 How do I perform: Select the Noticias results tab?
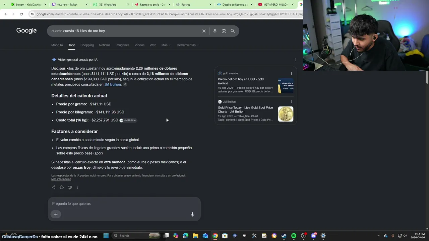click(x=105, y=45)
